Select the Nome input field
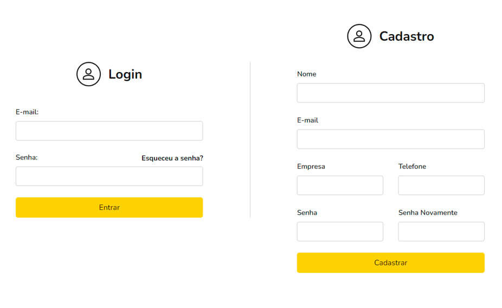This screenshot has width=502, height=308. [390, 93]
